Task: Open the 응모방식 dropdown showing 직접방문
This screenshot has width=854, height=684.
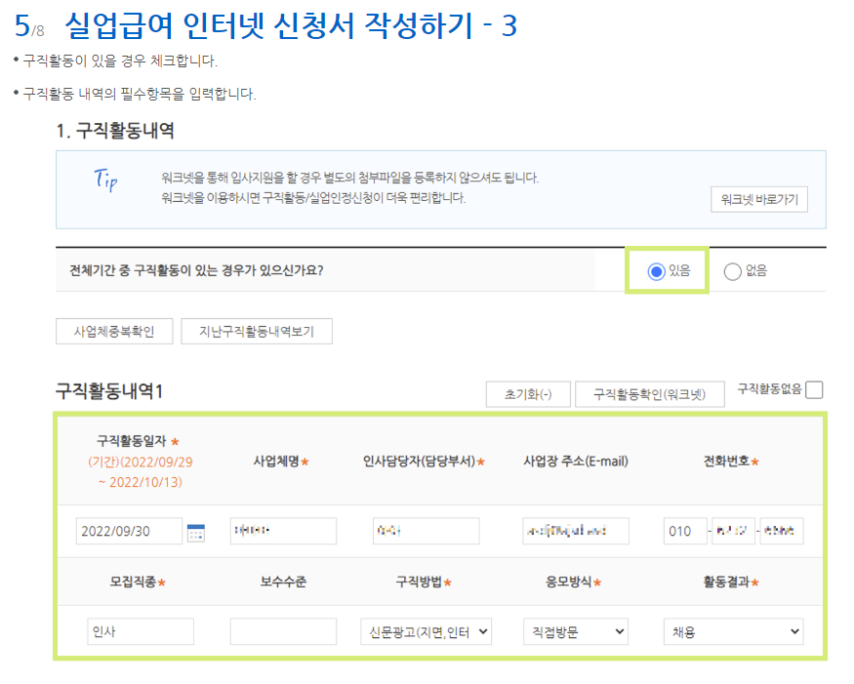Action: tap(576, 631)
